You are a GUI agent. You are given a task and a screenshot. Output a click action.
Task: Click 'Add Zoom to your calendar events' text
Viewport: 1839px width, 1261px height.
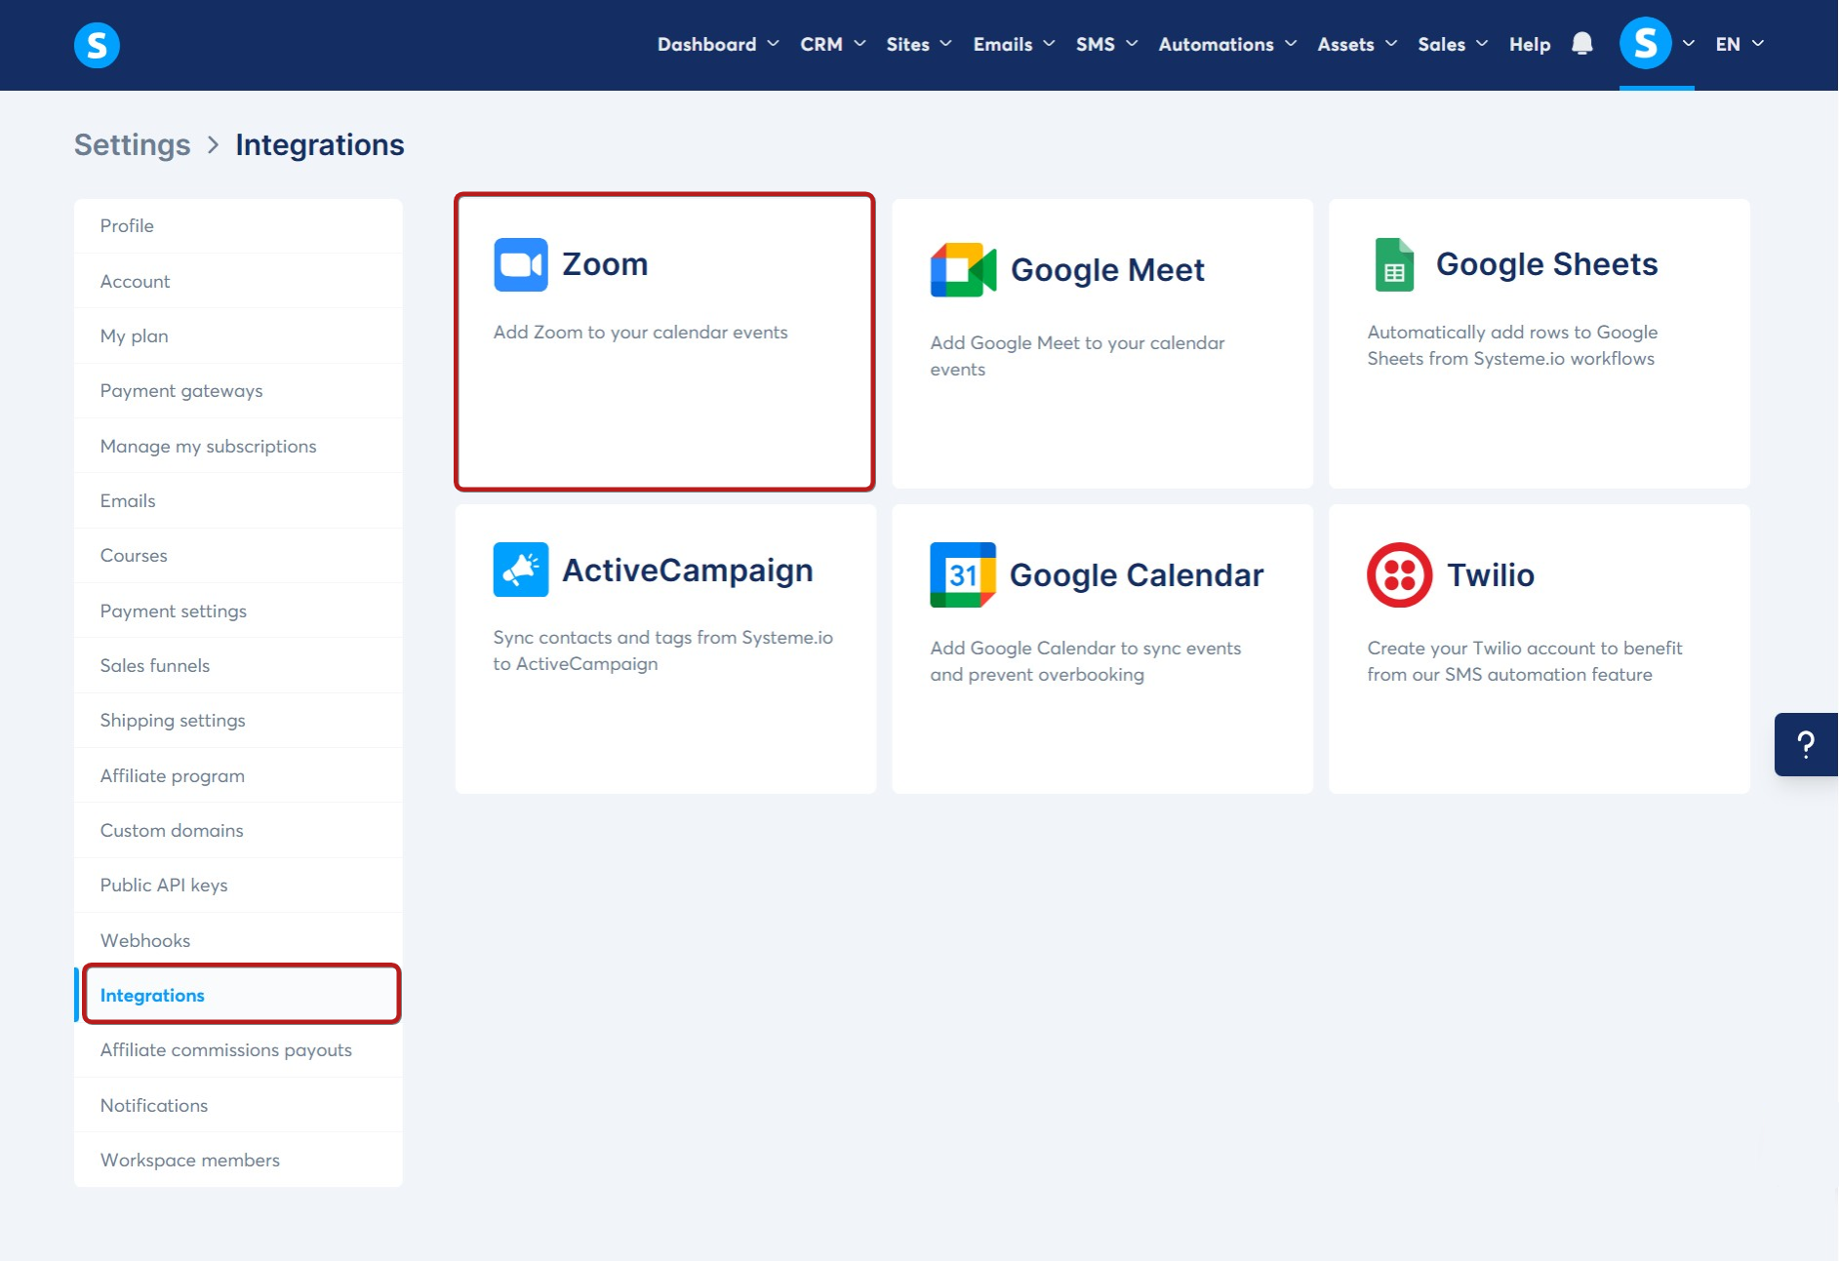click(640, 333)
